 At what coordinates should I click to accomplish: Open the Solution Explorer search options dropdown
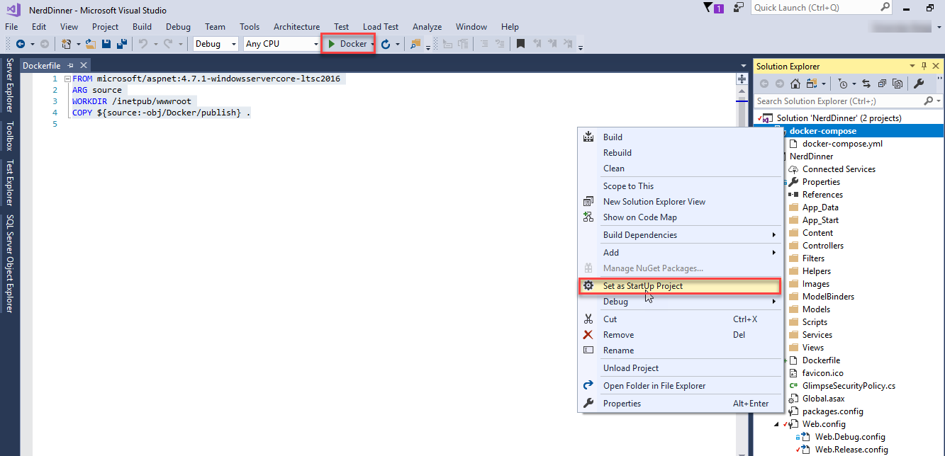pos(938,101)
